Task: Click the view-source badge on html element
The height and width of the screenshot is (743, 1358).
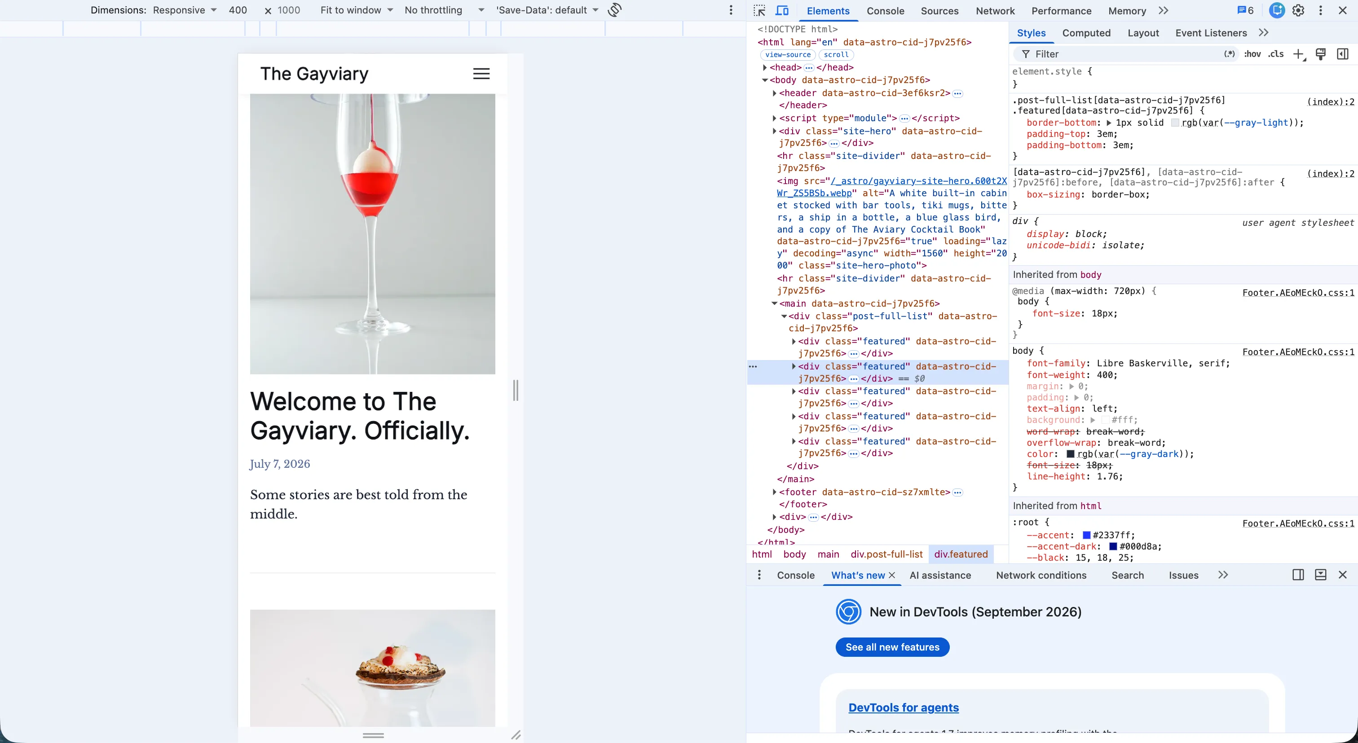Action: 788,55
